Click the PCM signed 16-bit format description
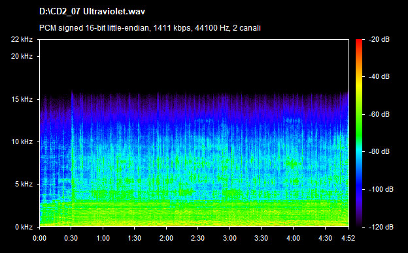Viewport: 408px width, 253px height. click(x=150, y=28)
